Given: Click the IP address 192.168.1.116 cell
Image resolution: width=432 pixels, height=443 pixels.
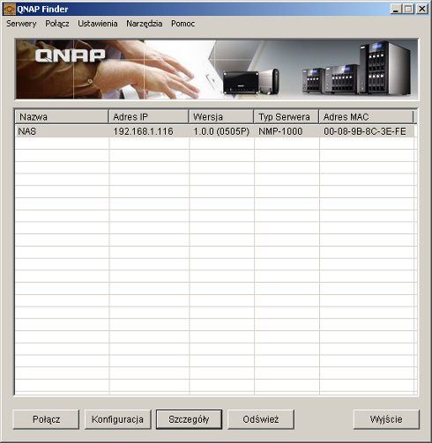Looking at the screenshot, I should (x=144, y=131).
